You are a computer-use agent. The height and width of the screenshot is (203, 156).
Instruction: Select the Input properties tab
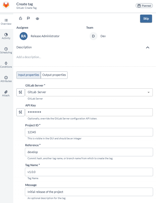tap(29, 75)
